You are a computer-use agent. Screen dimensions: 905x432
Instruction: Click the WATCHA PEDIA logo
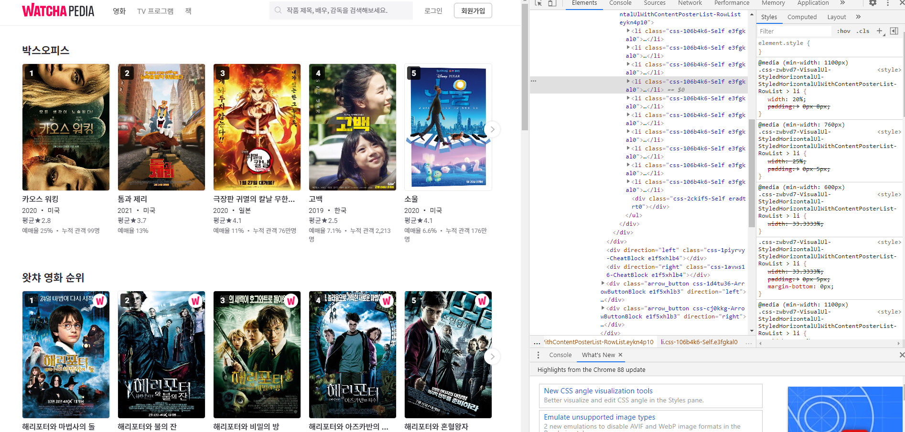58,11
